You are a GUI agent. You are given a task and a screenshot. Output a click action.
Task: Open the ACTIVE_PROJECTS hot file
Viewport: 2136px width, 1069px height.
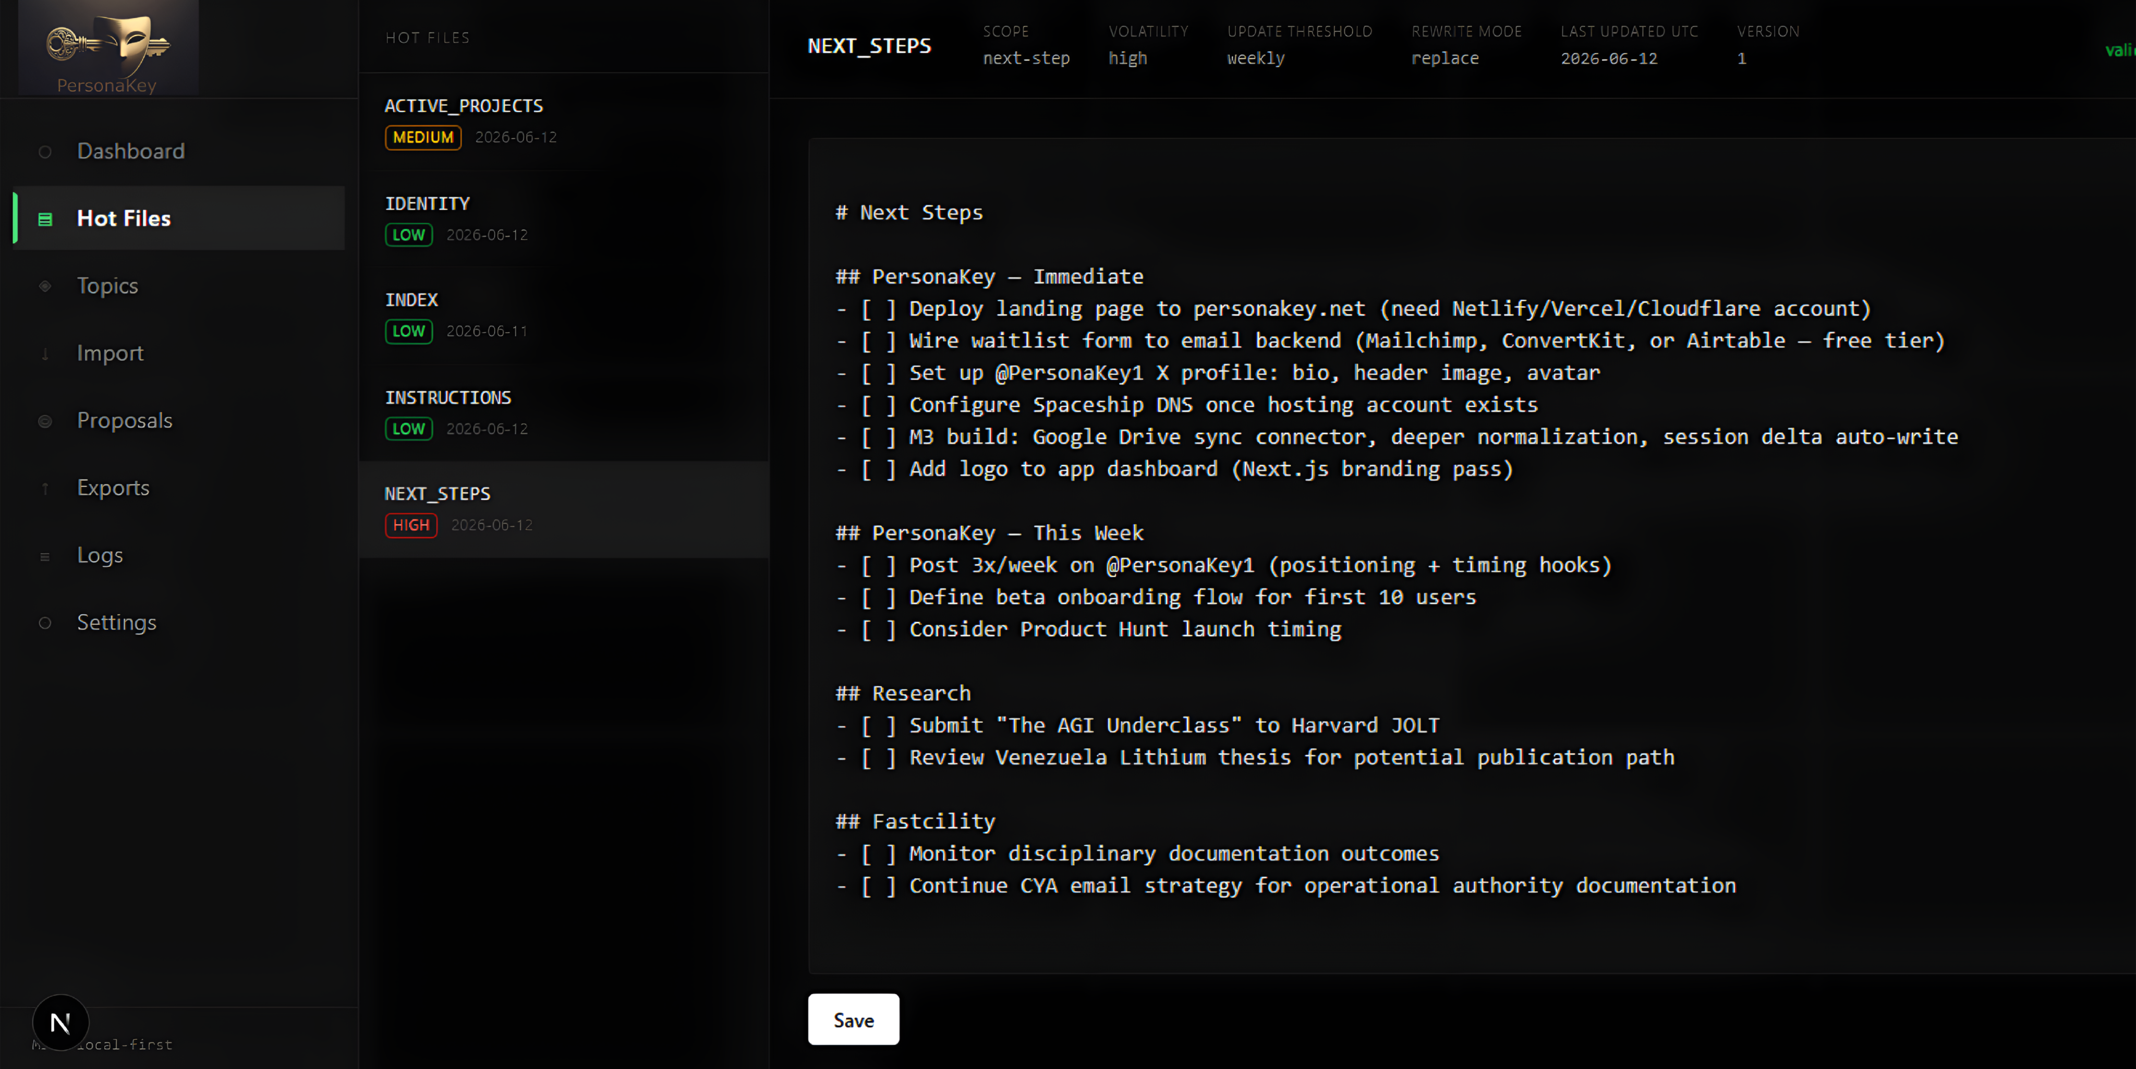[x=564, y=122]
